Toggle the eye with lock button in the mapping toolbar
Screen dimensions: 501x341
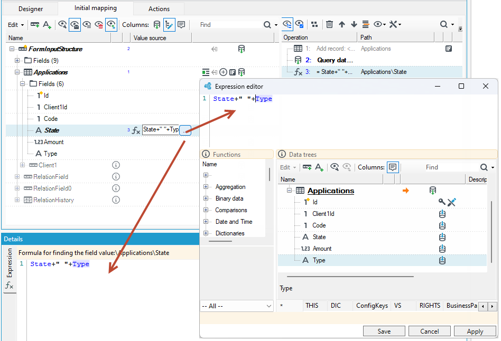point(75,25)
